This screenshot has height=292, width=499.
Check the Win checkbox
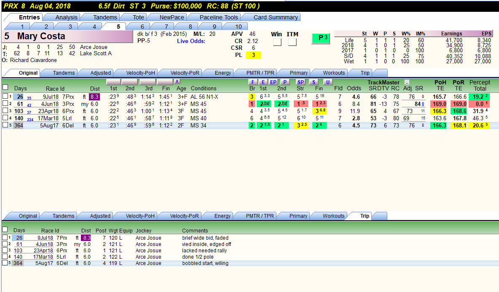pyautogui.click(x=277, y=42)
